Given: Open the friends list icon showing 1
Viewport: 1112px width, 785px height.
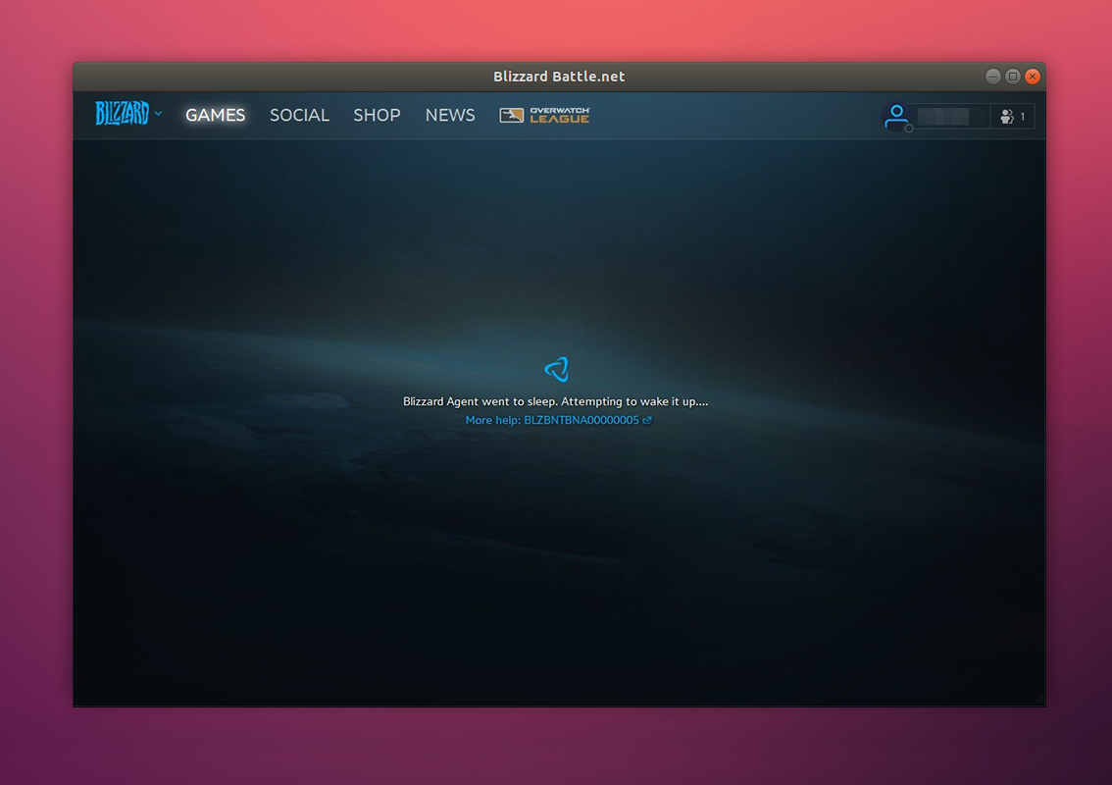Looking at the screenshot, I should pos(1012,117).
